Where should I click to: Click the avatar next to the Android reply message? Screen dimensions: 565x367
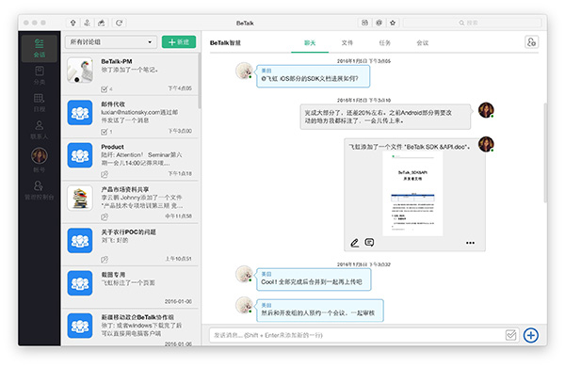(x=486, y=110)
